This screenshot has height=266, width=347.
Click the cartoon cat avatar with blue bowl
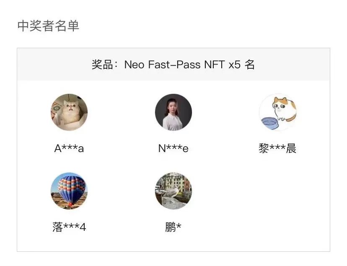[x=278, y=112]
